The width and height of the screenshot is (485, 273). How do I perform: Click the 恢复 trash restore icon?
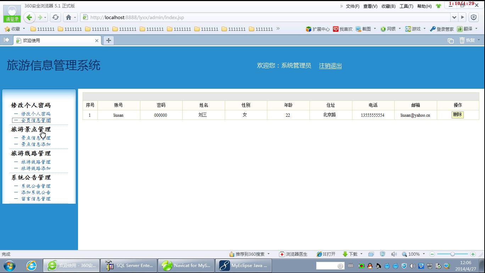pyautogui.click(x=467, y=40)
